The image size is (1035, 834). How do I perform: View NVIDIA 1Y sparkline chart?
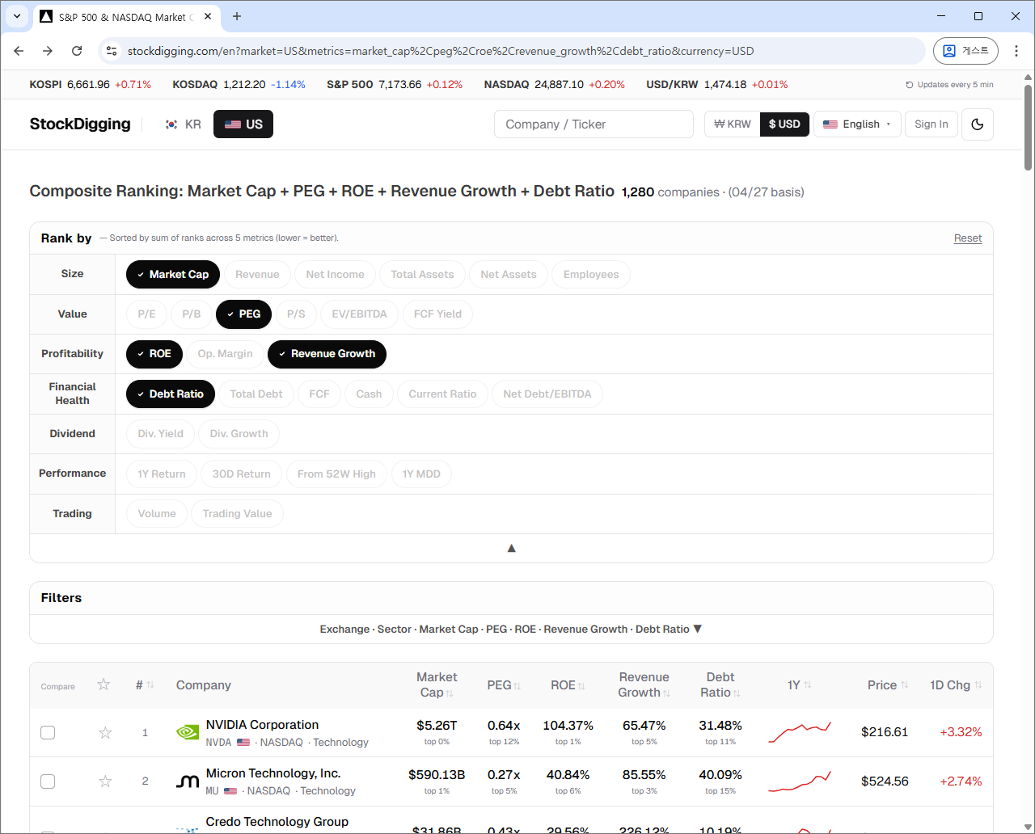(x=799, y=732)
